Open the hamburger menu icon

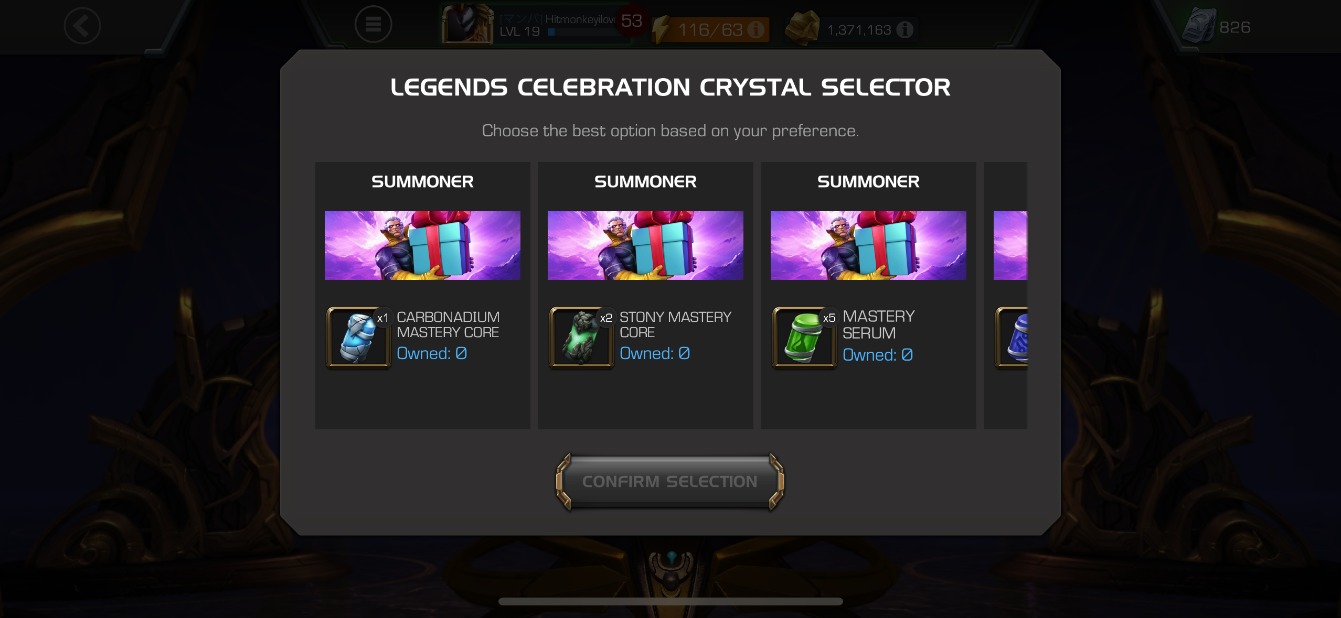coord(373,24)
